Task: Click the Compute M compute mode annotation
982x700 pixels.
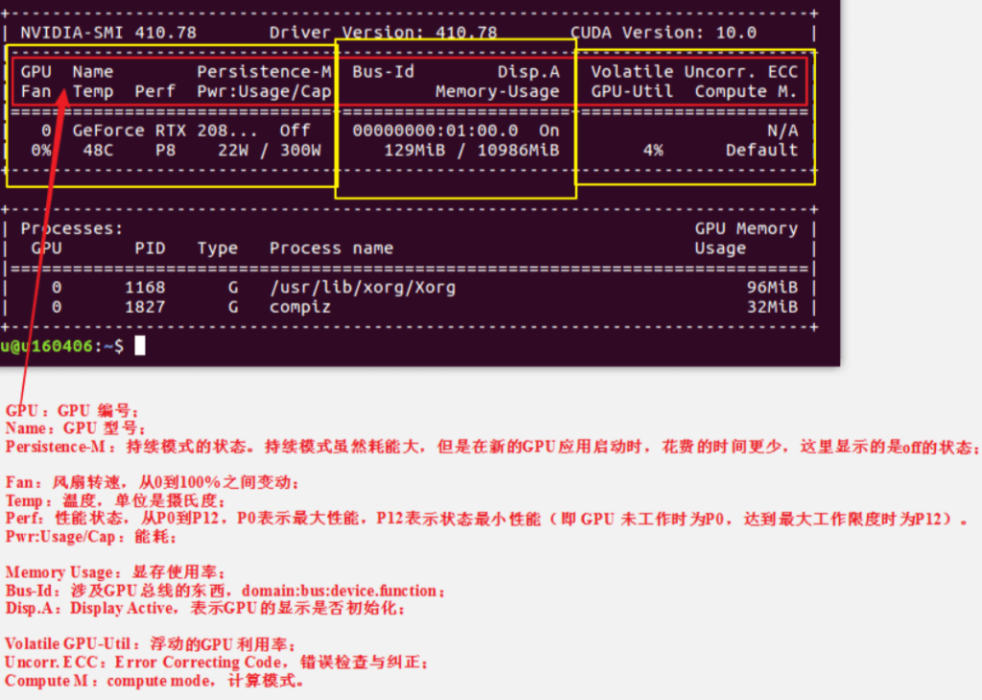Action: click(154, 681)
